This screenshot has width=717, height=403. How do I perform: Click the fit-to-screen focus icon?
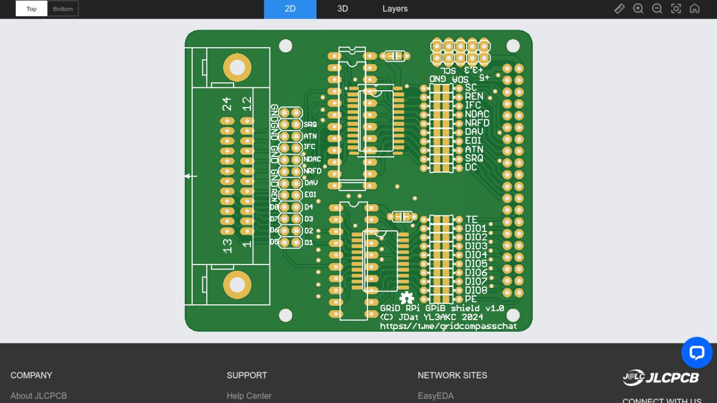coord(676,9)
